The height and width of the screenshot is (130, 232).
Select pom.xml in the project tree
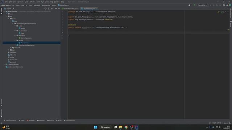tap(13, 62)
